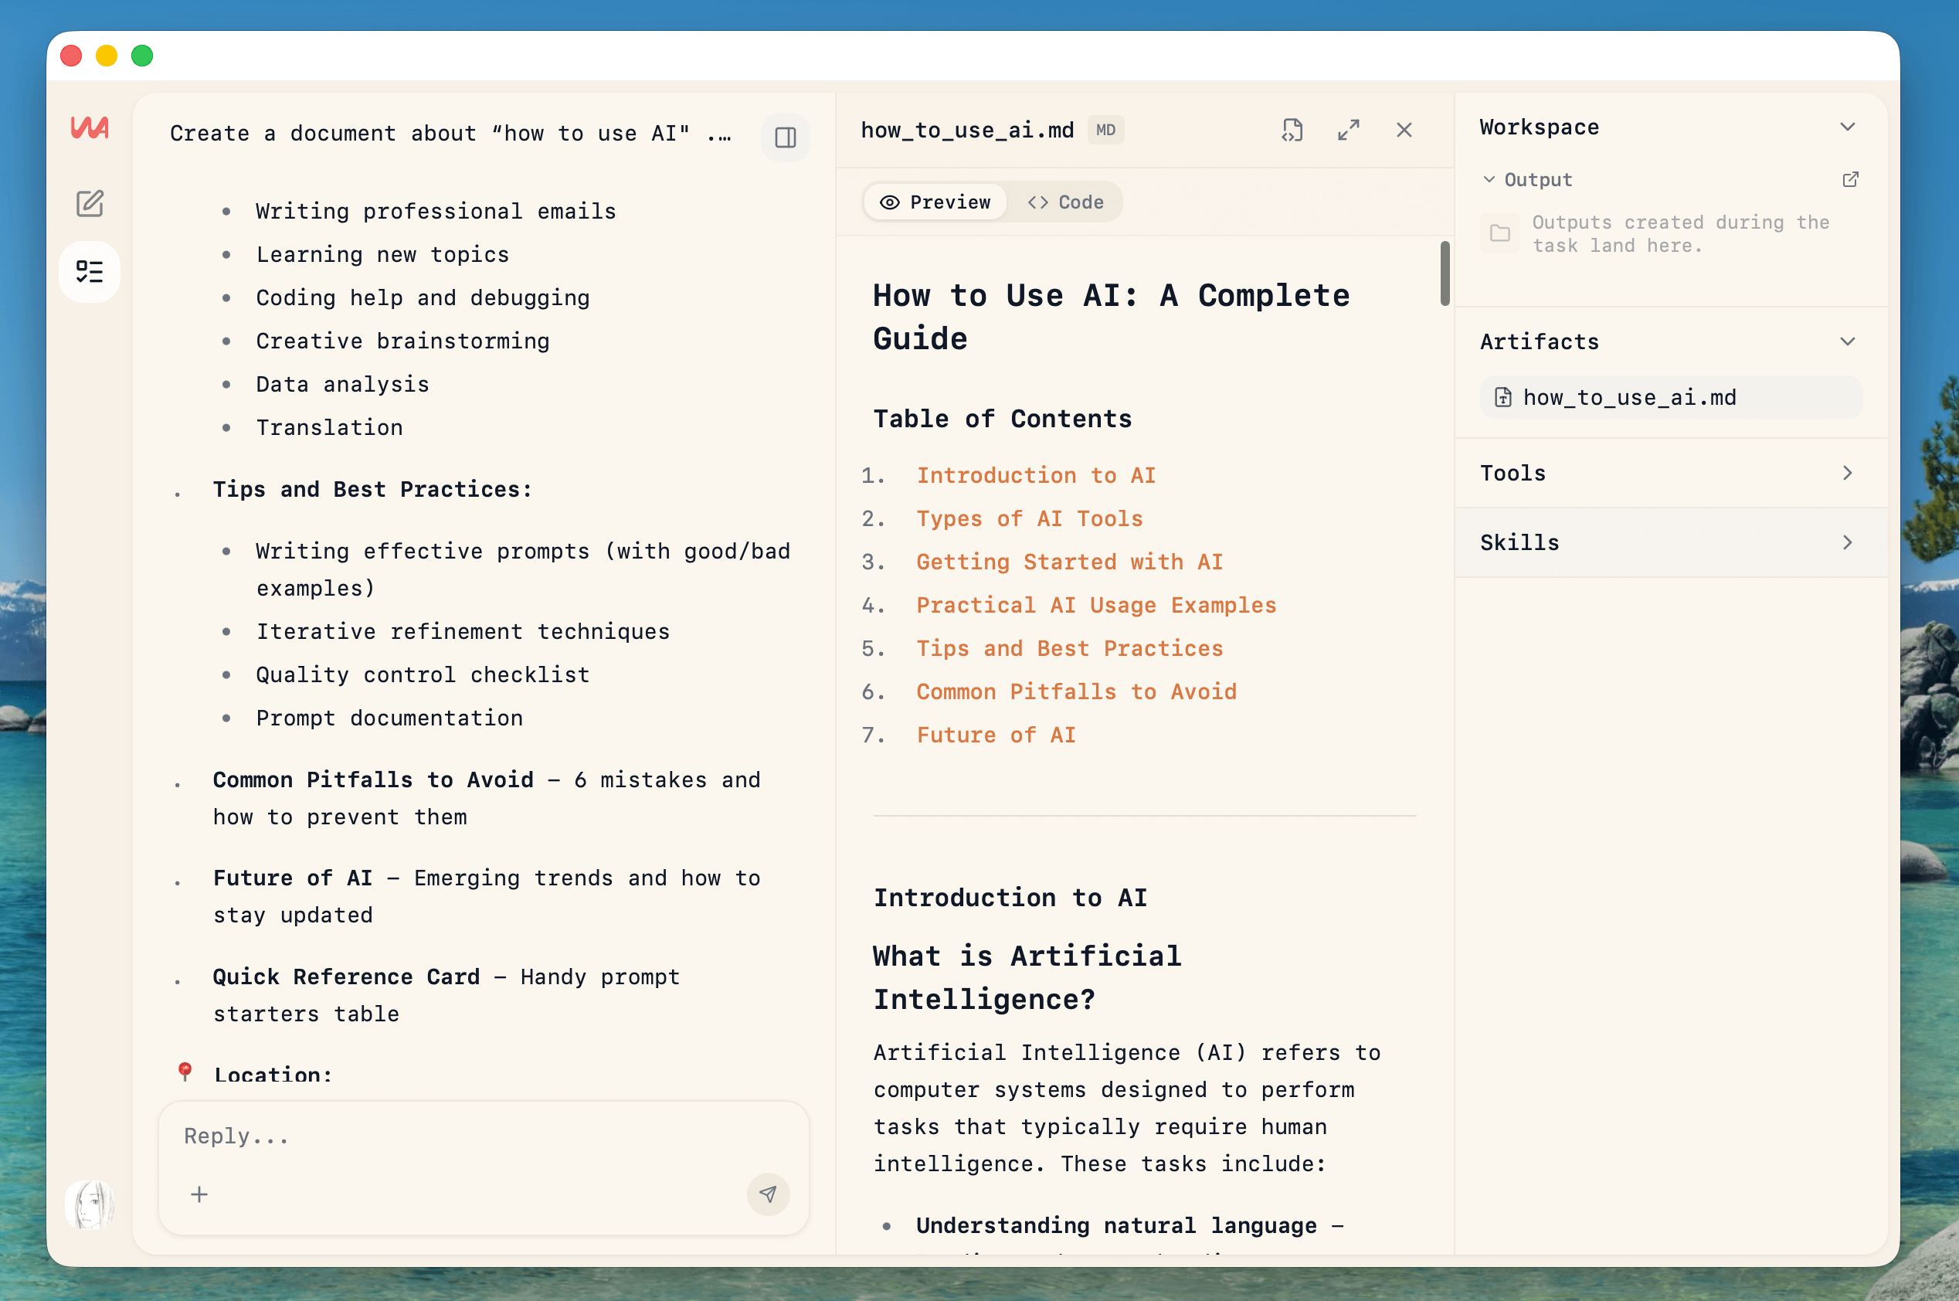This screenshot has width=1959, height=1301.
Task: Open Output folder in external window
Action: point(1849,180)
